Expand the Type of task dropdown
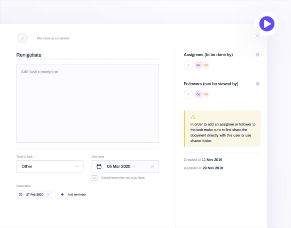This screenshot has width=291, height=228. click(x=50, y=167)
